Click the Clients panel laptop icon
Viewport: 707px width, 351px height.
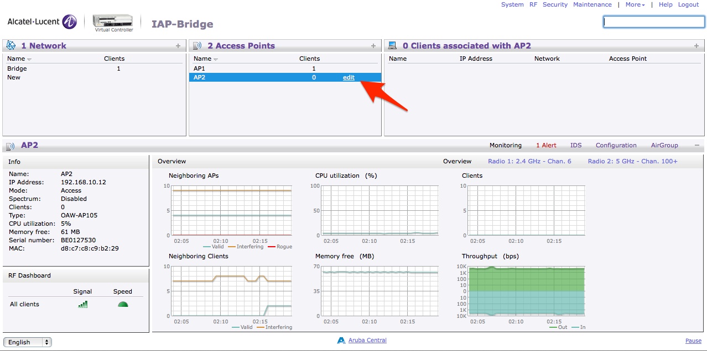pos(392,46)
